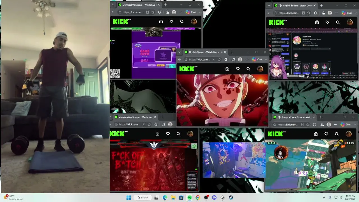Click the Kick logo in the Donniee800 window
Screen dimensions: 359x202
pos(122,21)
